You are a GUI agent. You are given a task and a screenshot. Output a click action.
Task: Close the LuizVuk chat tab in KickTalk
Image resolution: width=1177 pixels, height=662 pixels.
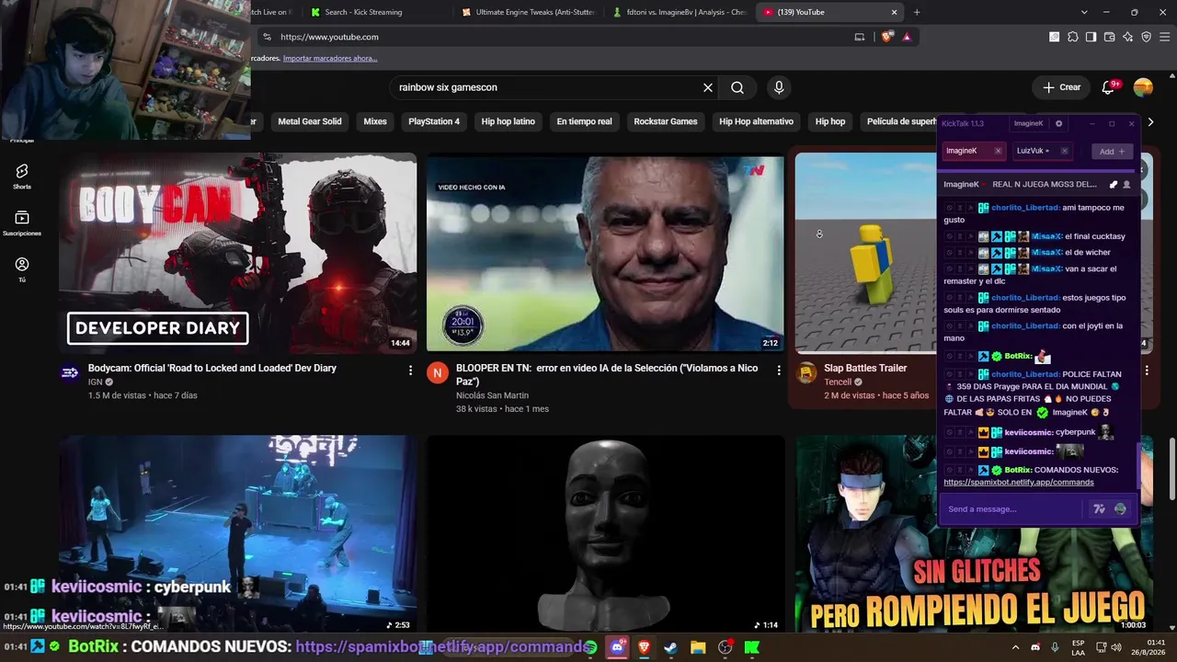[1065, 151]
